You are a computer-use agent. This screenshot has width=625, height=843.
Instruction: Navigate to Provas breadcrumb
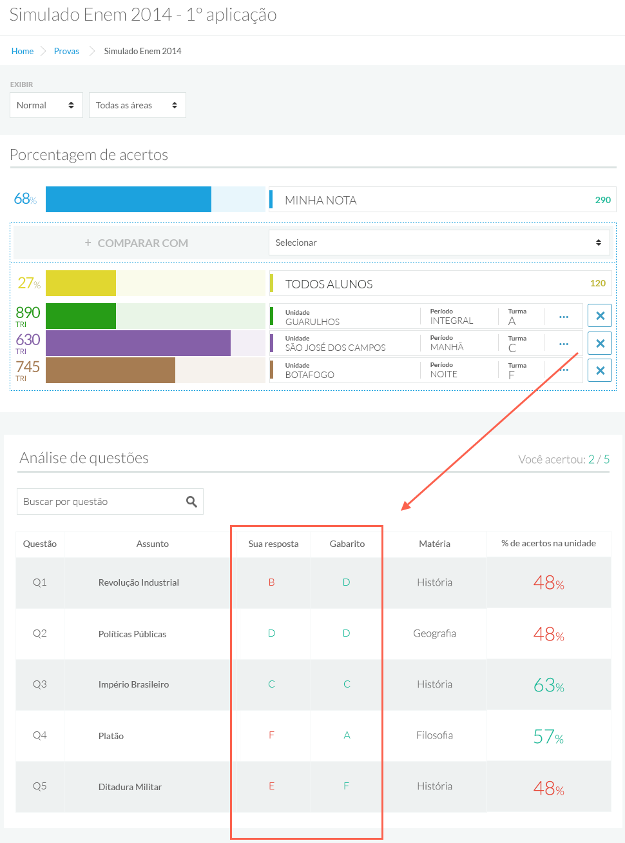point(66,51)
